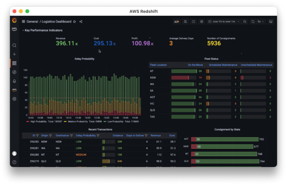Click the Add panel toolbar icon

[176, 22]
